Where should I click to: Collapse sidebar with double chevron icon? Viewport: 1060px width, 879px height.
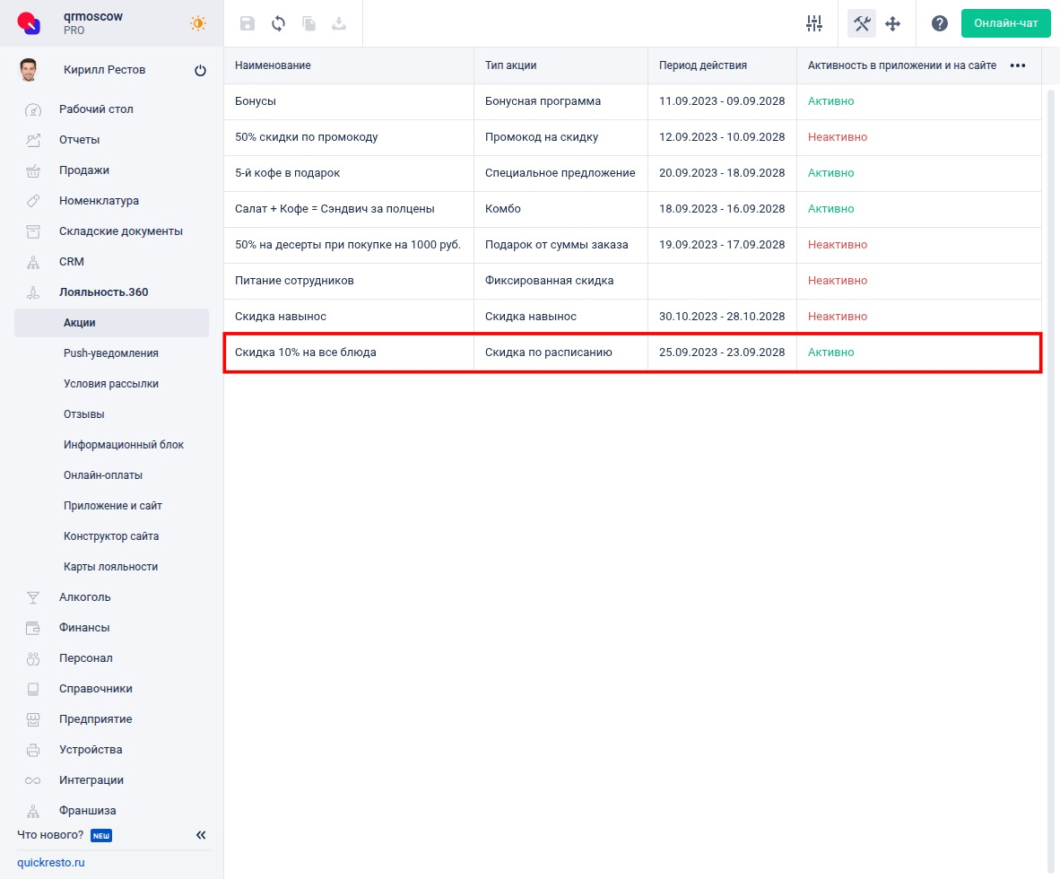(x=201, y=835)
